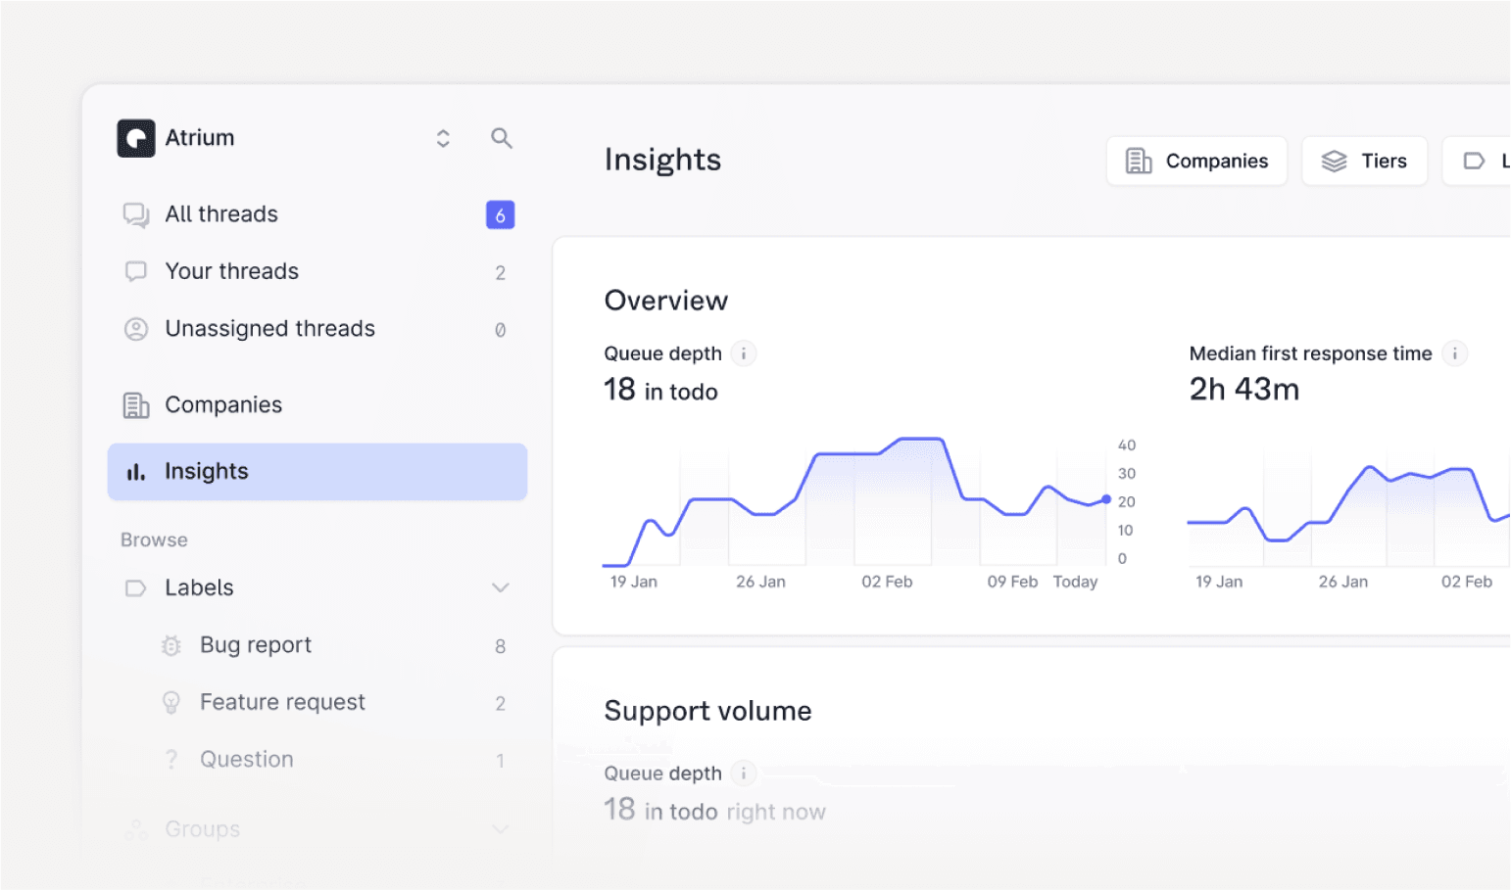Click the Bug report icon

click(171, 645)
